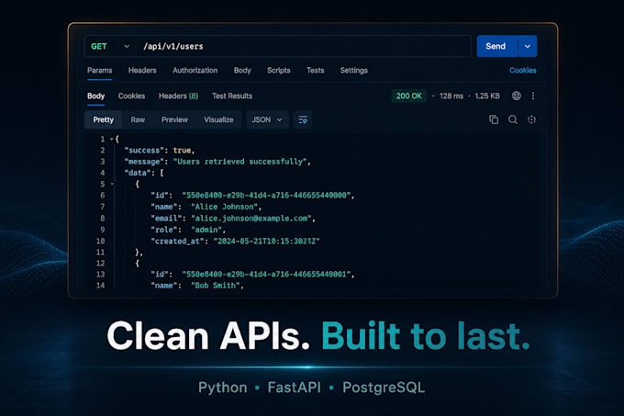Viewport: 624px width, 416px height.
Task: Click the "Bob Smith" name value
Action: point(216,286)
